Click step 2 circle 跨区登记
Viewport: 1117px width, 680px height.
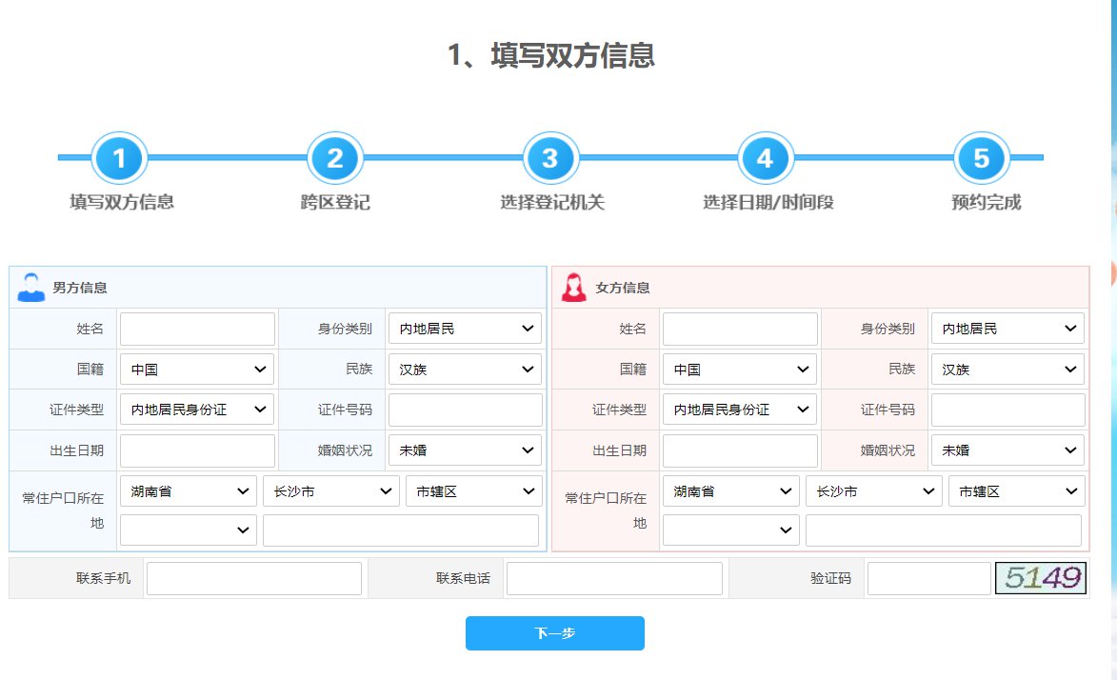[x=335, y=158]
